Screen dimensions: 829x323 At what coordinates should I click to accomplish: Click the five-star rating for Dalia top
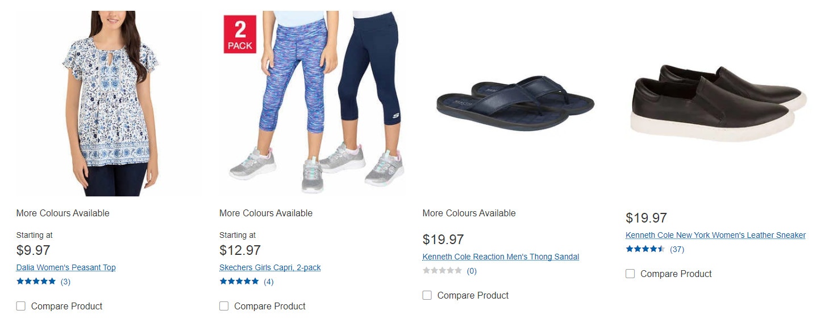tap(36, 281)
